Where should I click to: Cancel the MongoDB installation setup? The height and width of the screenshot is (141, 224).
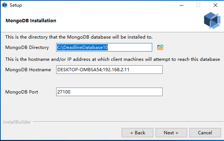[205, 132]
